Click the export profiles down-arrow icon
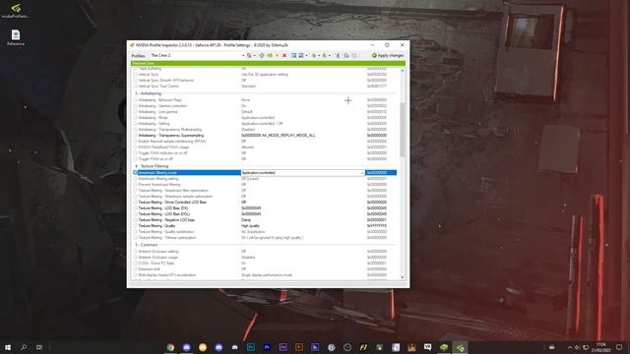The width and height of the screenshot is (630, 354). pos(314,55)
